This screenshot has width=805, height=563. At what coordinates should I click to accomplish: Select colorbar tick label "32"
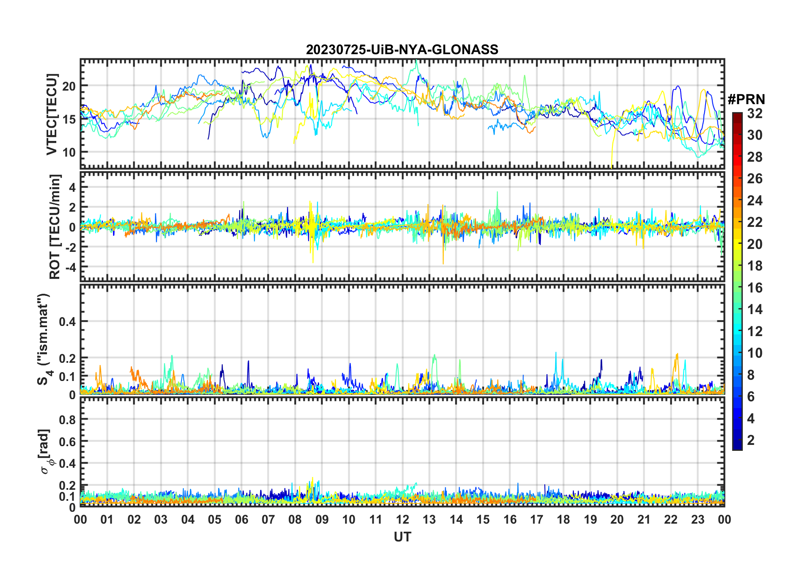755,113
